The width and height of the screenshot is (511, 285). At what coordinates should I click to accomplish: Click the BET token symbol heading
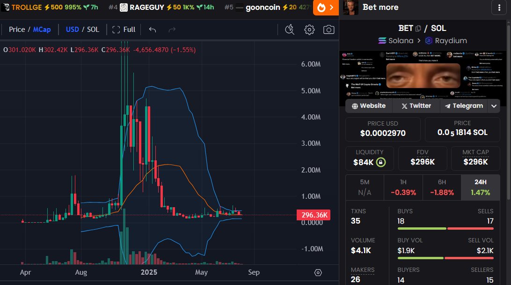(406, 29)
